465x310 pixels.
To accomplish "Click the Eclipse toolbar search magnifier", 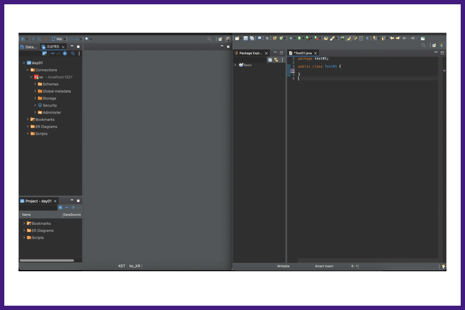I will 424,45.
